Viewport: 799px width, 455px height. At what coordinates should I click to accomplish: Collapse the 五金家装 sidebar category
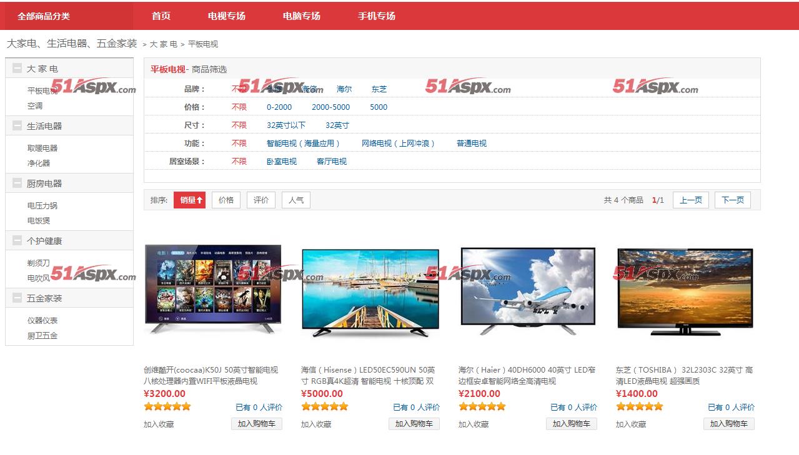tap(17, 298)
